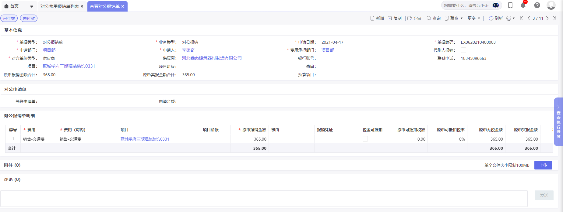Image resolution: width=563 pixels, height=212 pixels.
Task: Click the 上传 upload button
Action: pos(543,165)
